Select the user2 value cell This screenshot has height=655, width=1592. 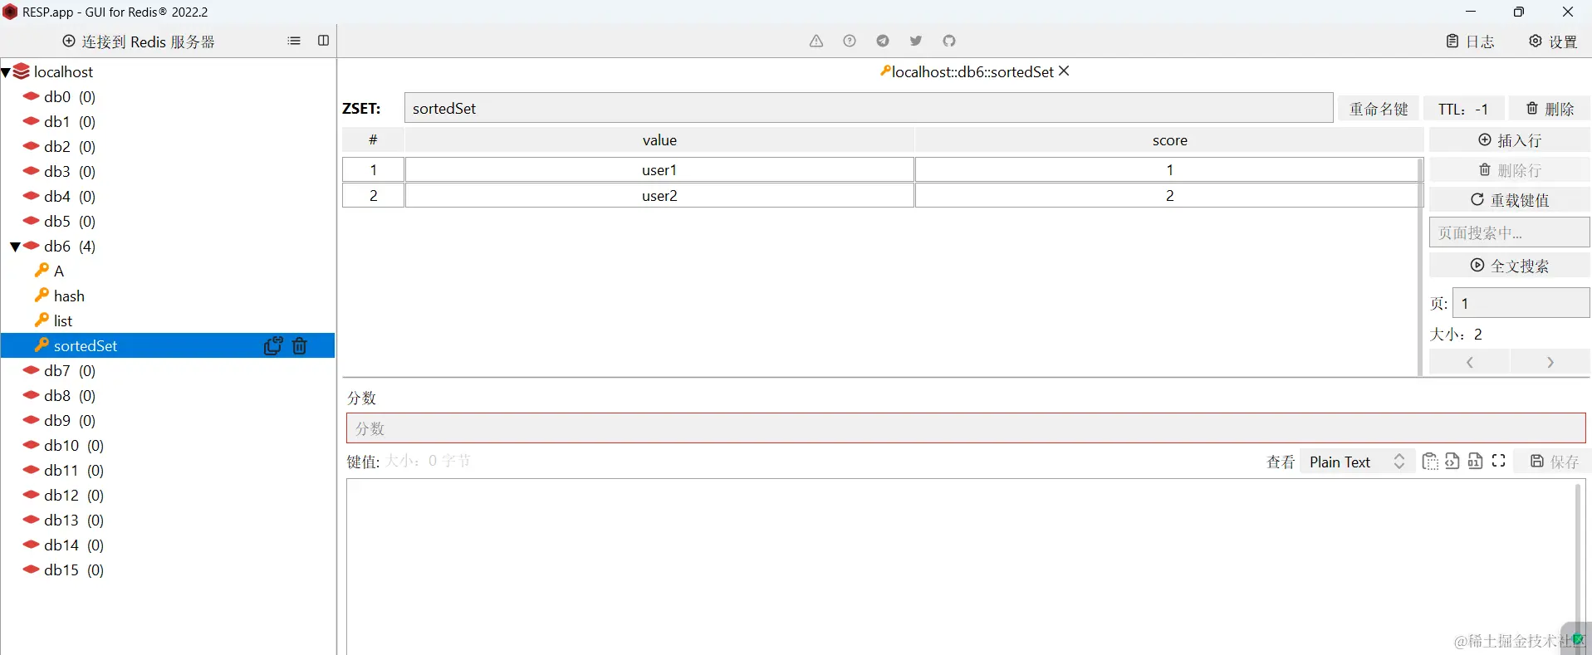coord(659,196)
